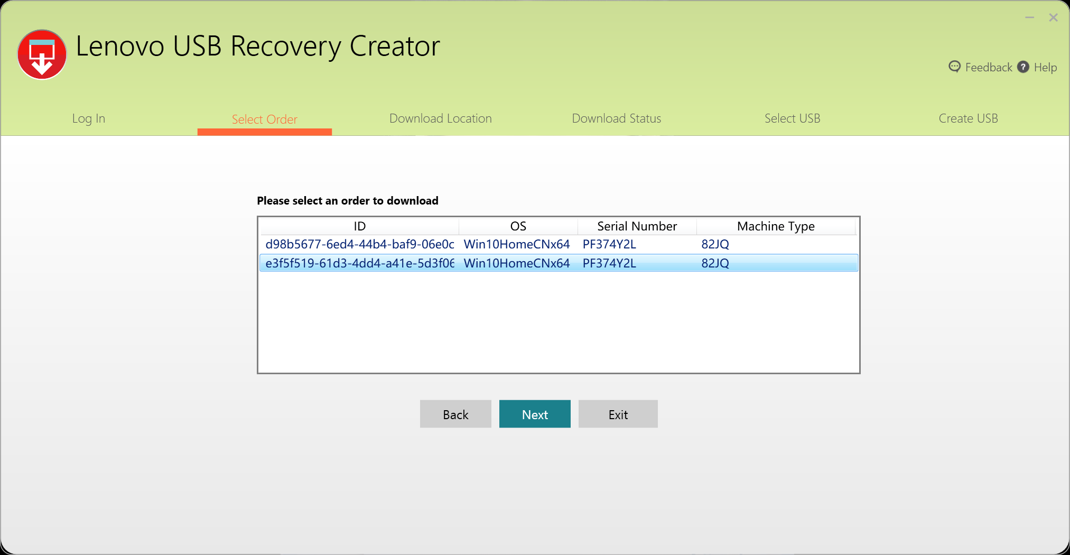Close the recovery creator window
The width and height of the screenshot is (1070, 555).
tap(1053, 18)
